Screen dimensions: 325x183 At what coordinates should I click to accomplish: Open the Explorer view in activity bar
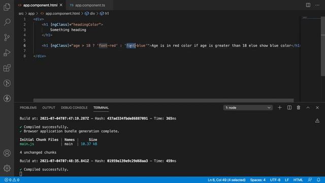pos(7,7)
